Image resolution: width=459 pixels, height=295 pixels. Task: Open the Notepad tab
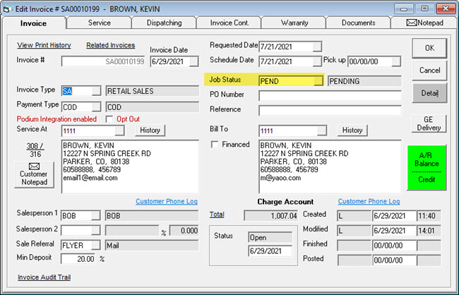(424, 23)
